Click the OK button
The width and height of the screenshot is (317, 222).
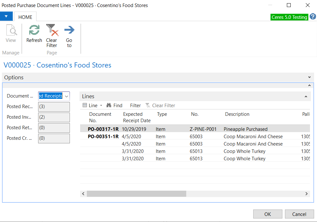pos(267,214)
